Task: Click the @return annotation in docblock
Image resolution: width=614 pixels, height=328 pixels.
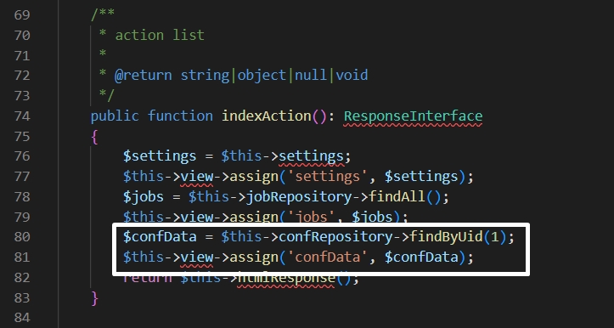Action: pyautogui.click(x=143, y=75)
